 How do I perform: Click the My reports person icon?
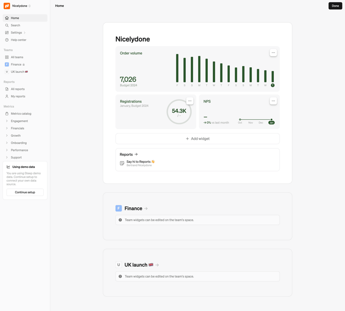(7, 96)
